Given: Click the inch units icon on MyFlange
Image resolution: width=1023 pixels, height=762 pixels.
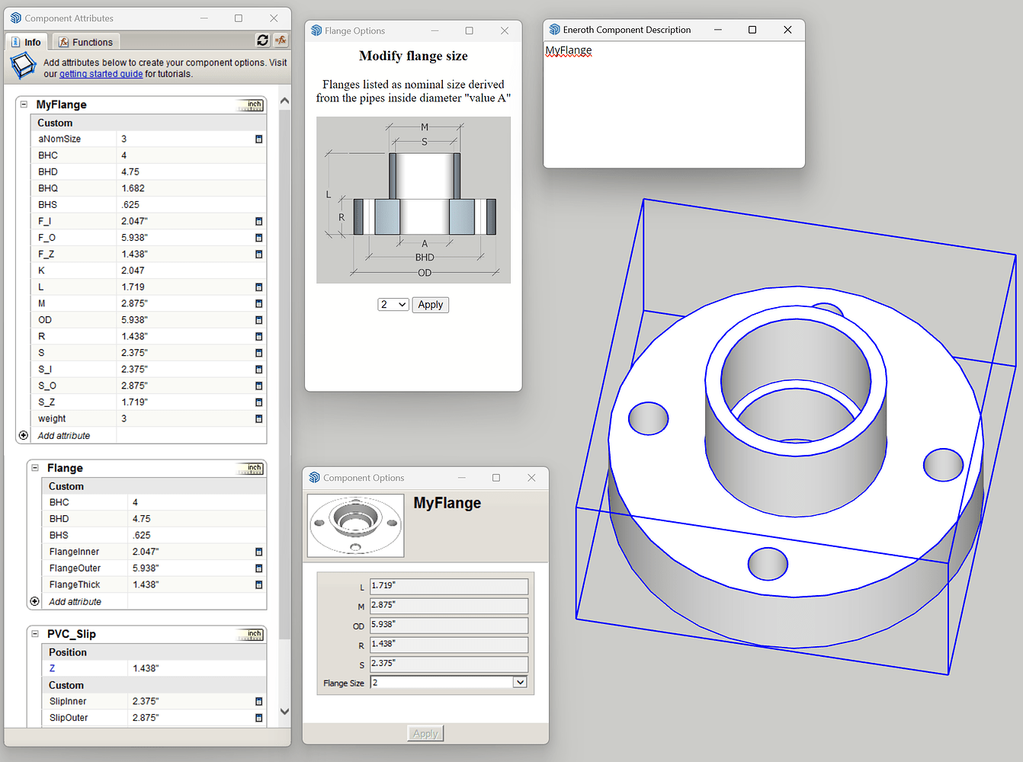Looking at the screenshot, I should [250, 104].
